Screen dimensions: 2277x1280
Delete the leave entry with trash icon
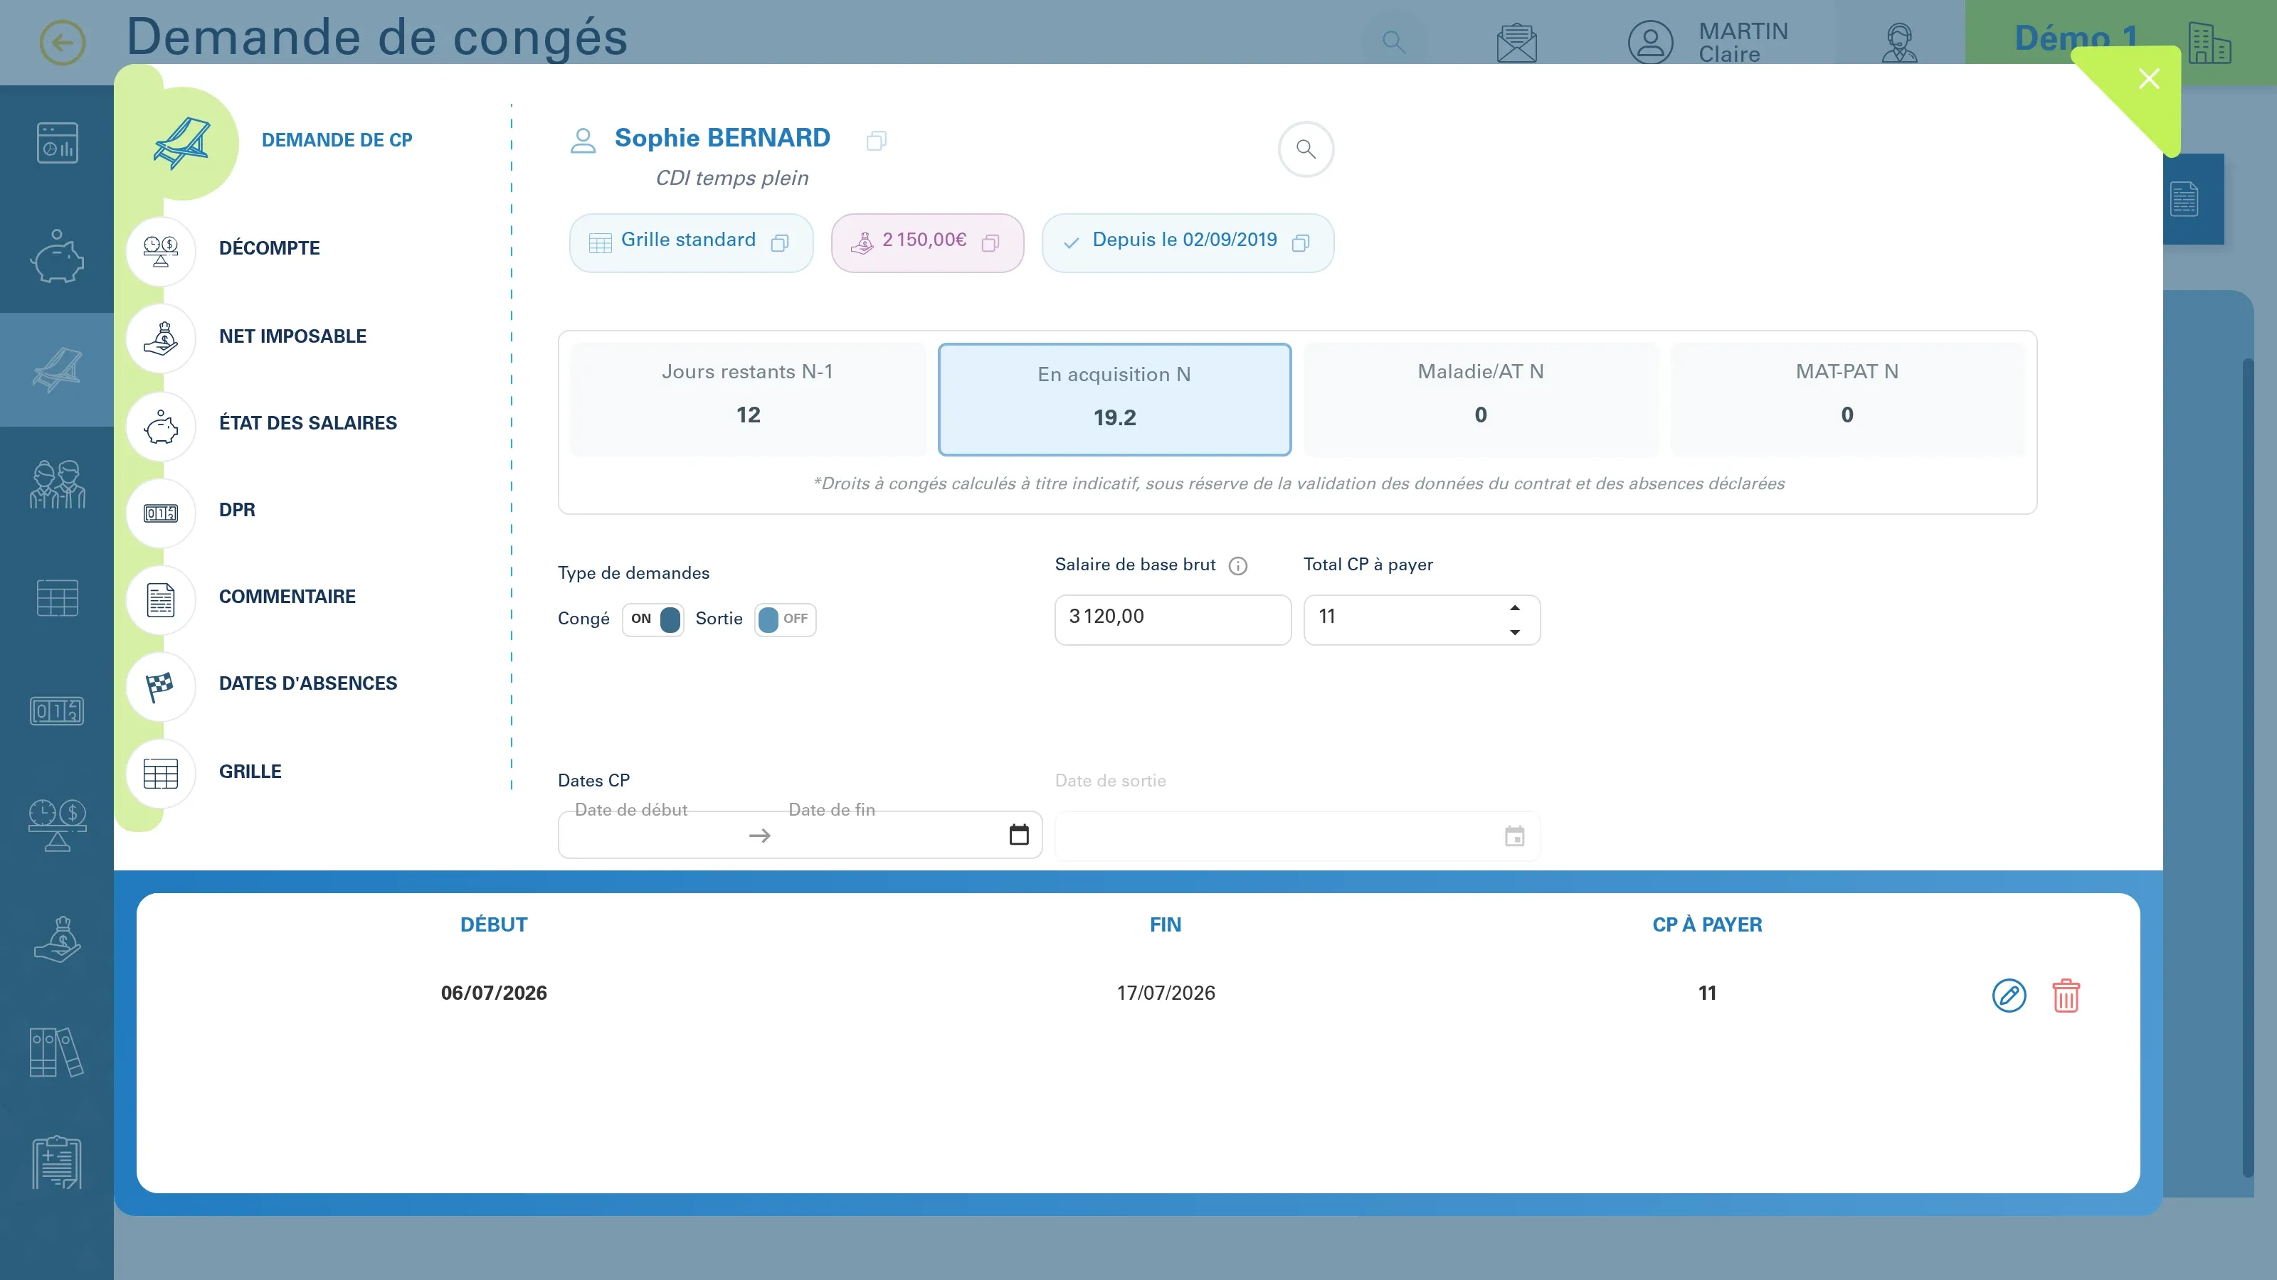tap(2066, 995)
